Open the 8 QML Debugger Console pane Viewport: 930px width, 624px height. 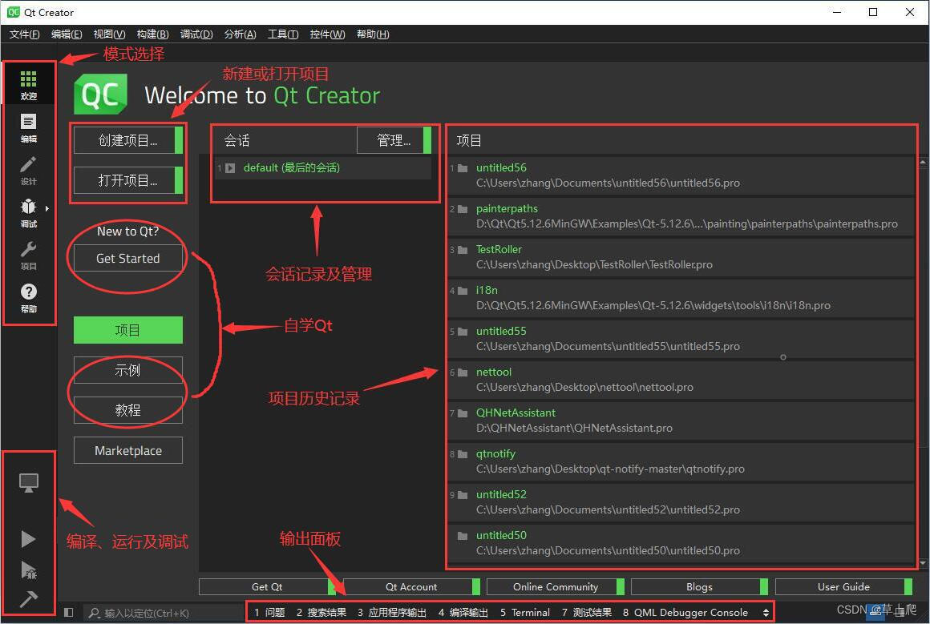[x=685, y=613]
